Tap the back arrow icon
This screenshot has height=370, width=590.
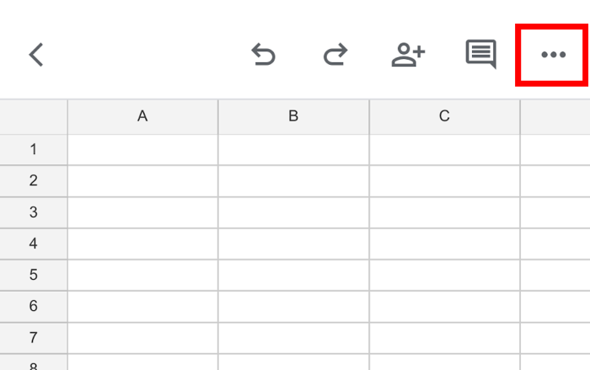(35, 55)
